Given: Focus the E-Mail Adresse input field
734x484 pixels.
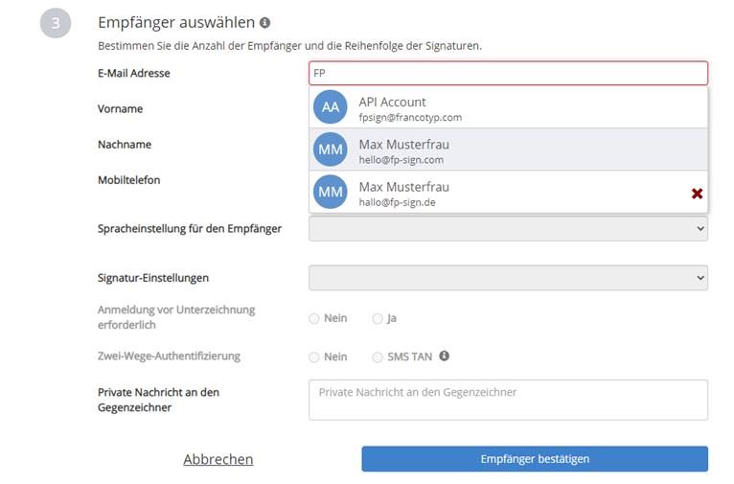Looking at the screenshot, I should coord(508,73).
